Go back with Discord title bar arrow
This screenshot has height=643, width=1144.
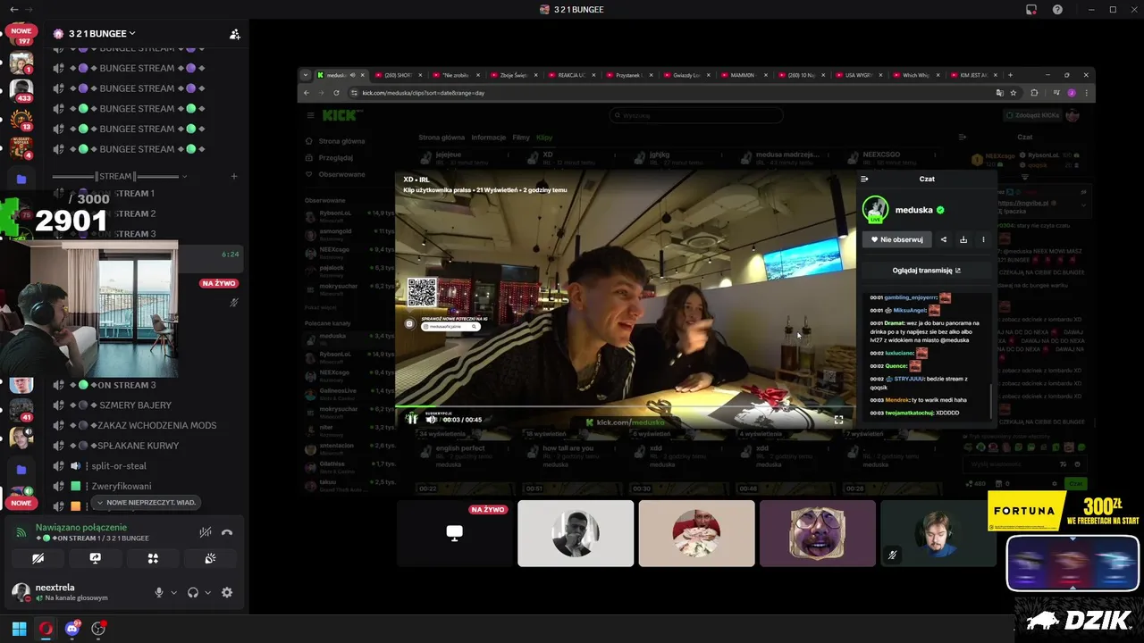click(13, 10)
